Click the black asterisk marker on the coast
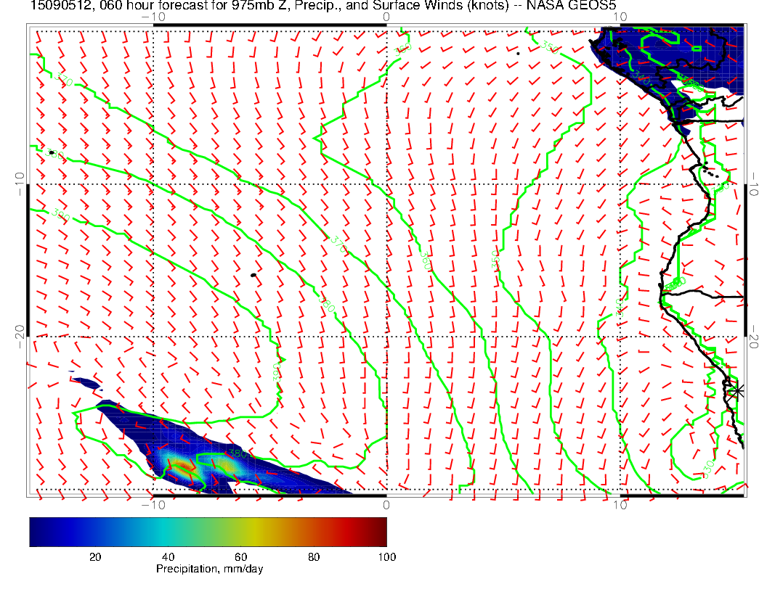Screen dimensions: 767x592 tap(738, 390)
